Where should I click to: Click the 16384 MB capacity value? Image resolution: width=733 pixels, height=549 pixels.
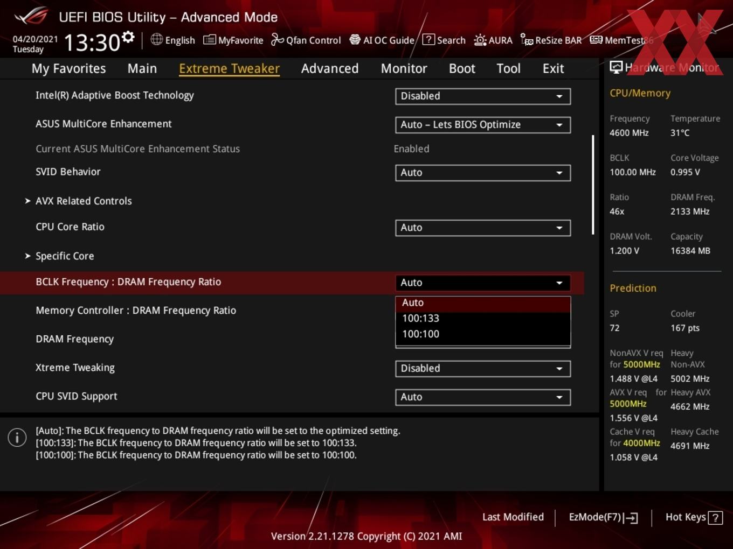pos(690,251)
